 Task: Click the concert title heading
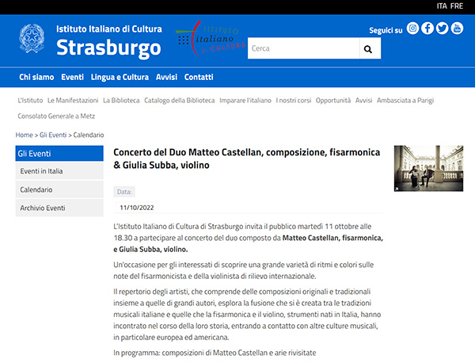pos(246,159)
